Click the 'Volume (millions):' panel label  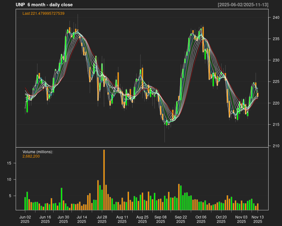[38, 152]
